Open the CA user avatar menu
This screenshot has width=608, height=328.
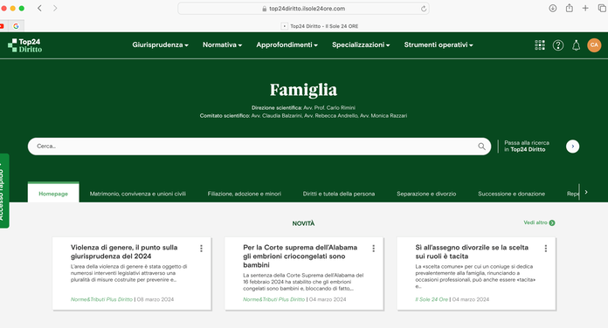[594, 44]
